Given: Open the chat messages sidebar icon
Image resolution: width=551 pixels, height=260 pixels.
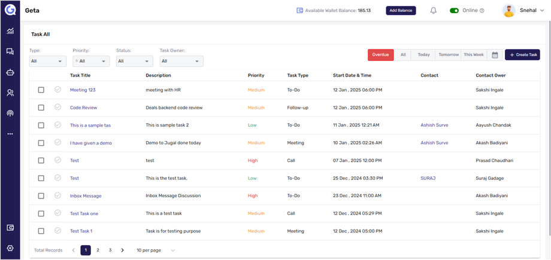Looking at the screenshot, I should coord(10,52).
